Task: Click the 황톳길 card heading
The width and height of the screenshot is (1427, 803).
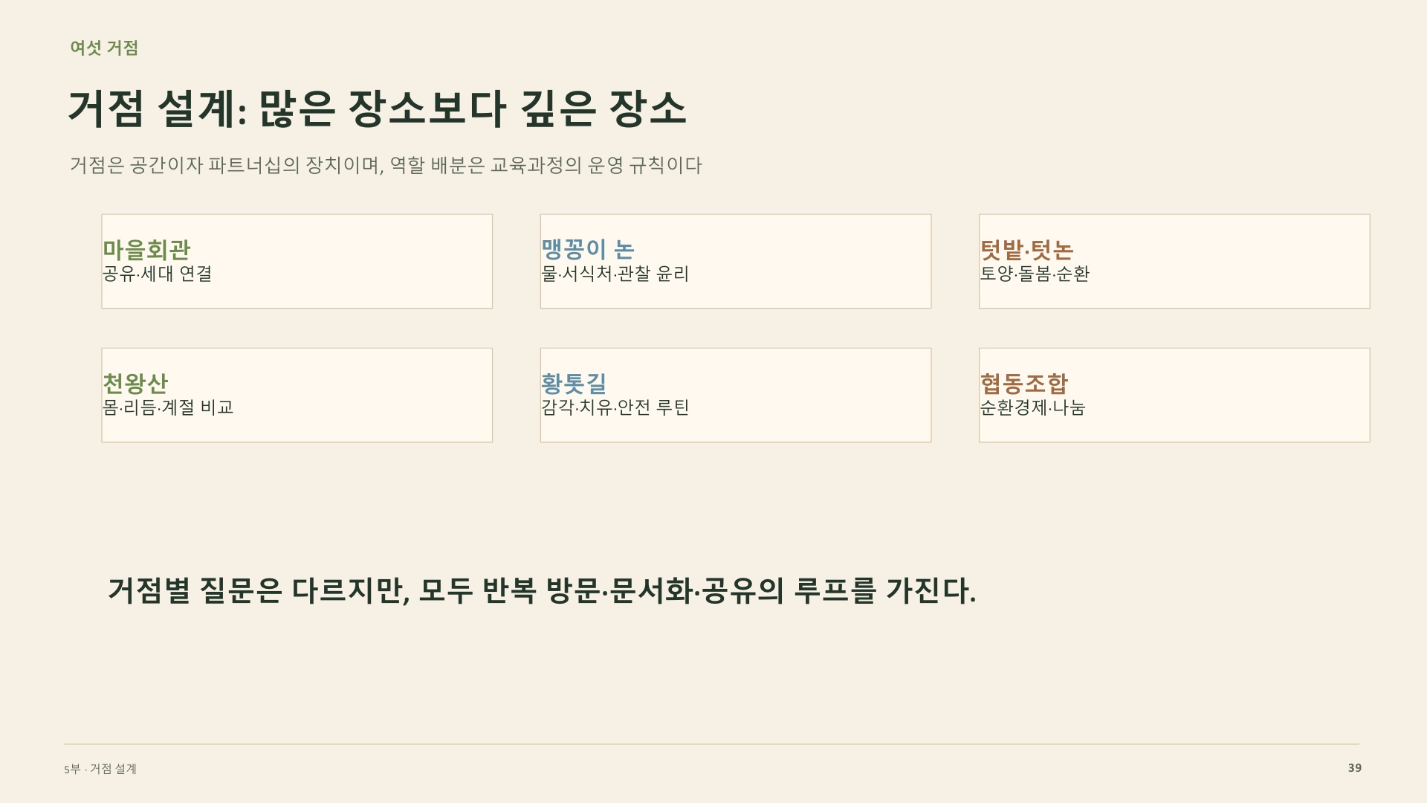Action: pos(574,384)
